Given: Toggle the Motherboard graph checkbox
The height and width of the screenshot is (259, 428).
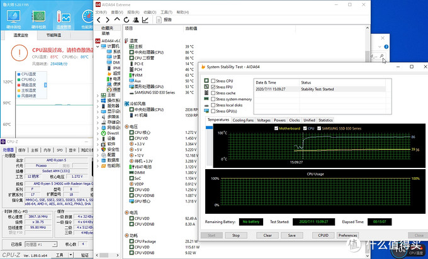Looking at the screenshot, I should point(276,128).
